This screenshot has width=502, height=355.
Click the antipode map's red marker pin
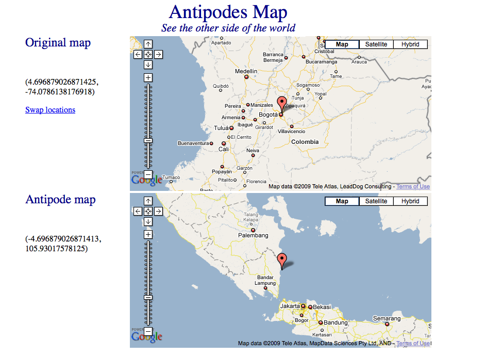(281, 260)
